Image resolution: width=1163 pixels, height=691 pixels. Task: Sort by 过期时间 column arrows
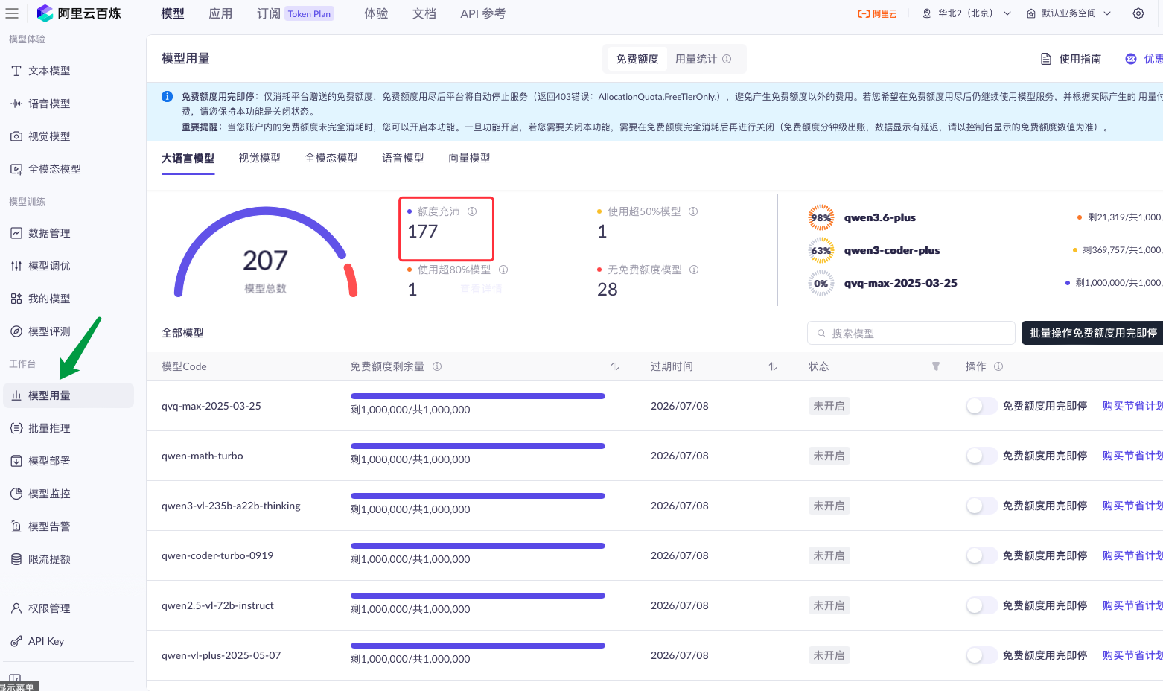pyautogui.click(x=773, y=366)
